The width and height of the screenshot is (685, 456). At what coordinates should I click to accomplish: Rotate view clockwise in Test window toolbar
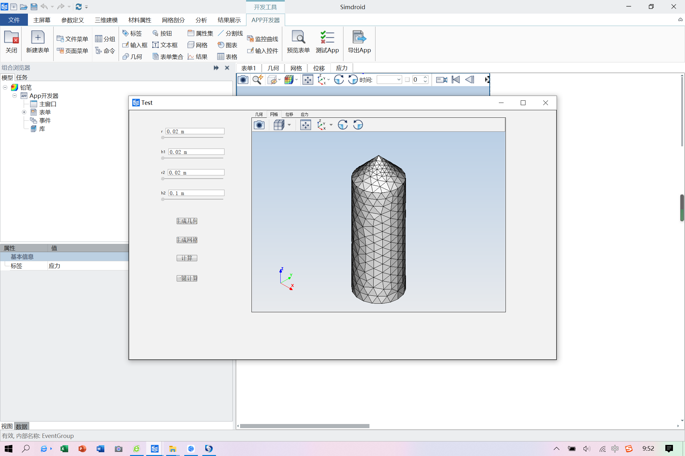click(x=343, y=125)
